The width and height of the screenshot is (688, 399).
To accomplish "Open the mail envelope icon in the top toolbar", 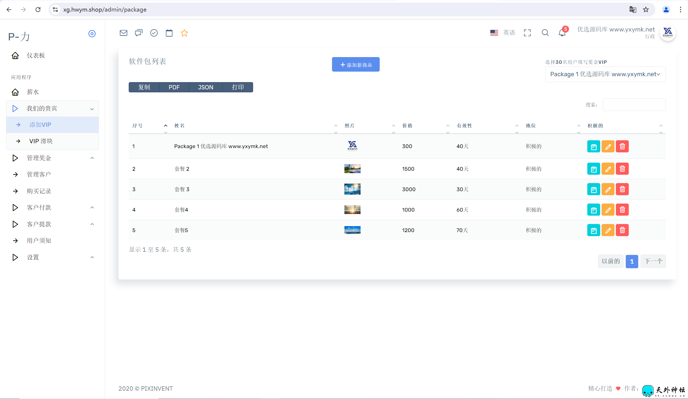I will [x=123, y=33].
